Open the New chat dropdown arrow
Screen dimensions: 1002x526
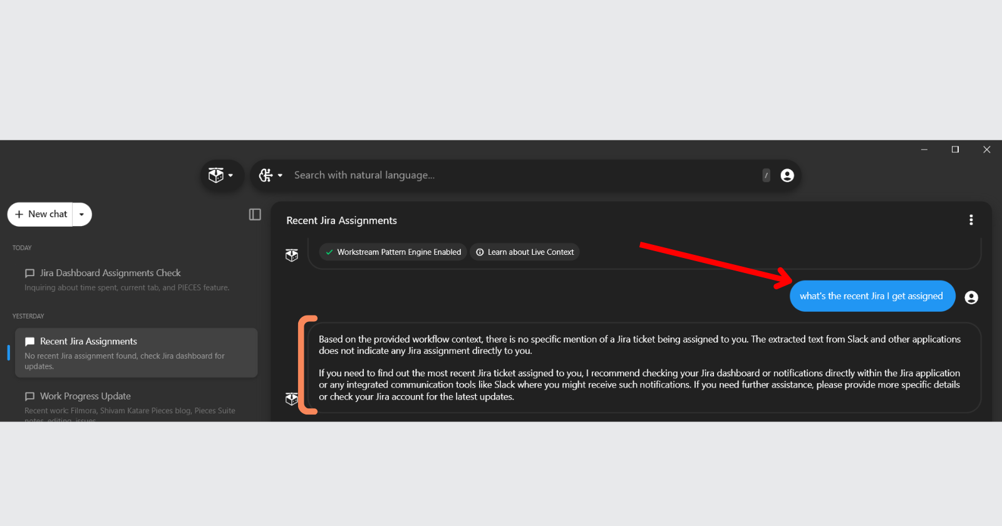(x=81, y=214)
